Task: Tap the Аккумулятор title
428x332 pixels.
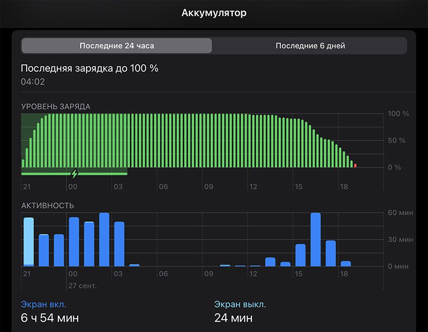Action: point(214,13)
